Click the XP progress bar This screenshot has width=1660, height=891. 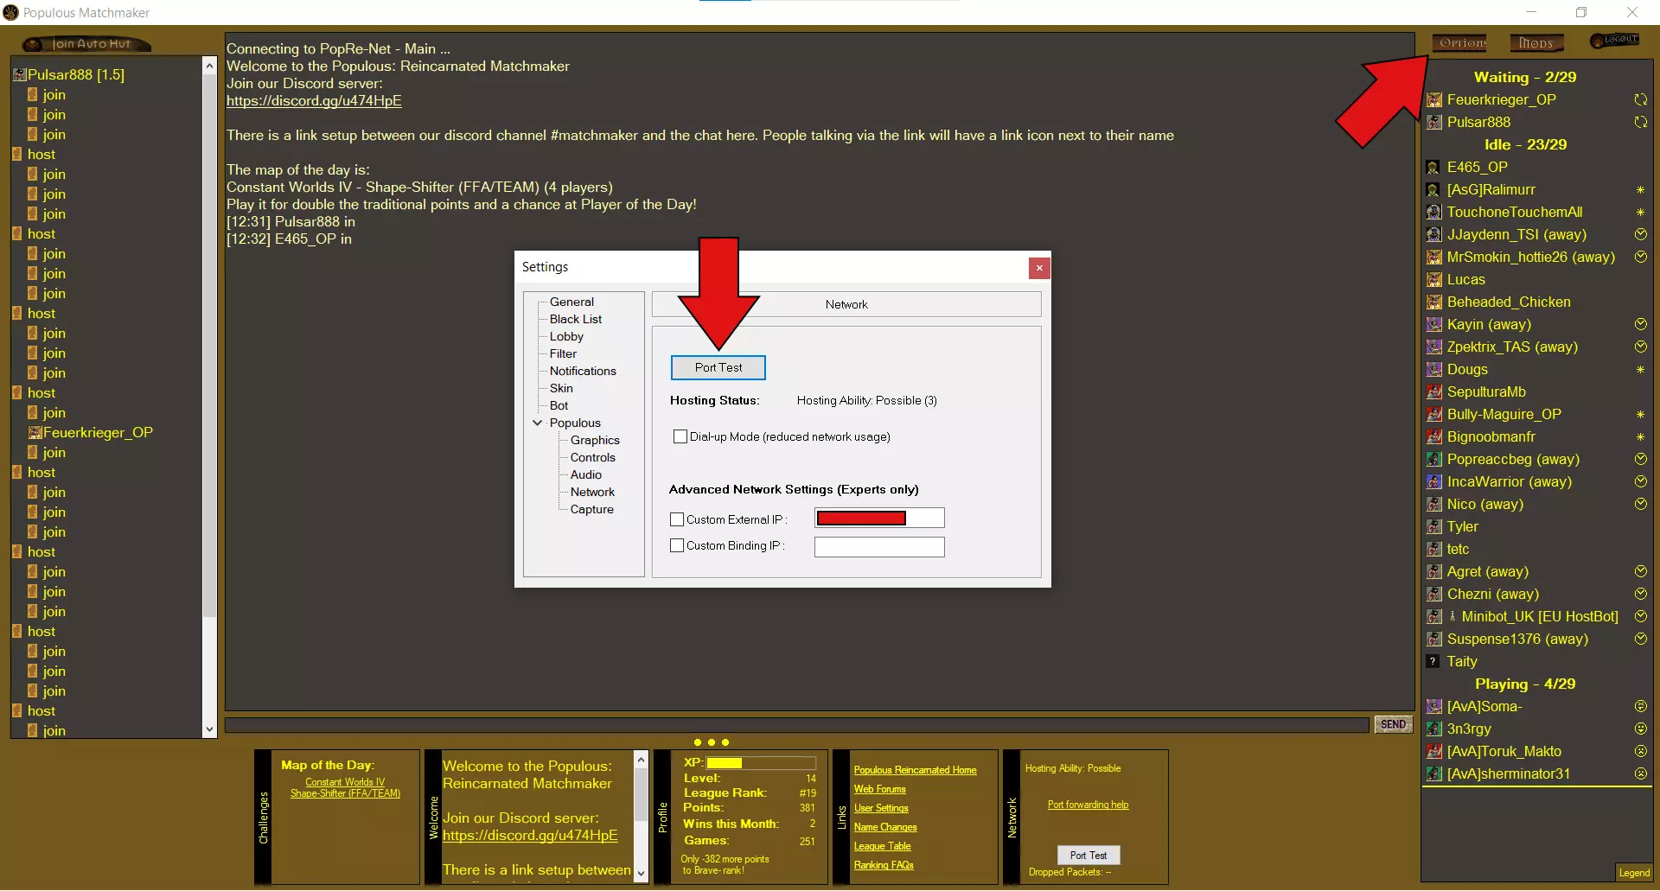coord(761,763)
